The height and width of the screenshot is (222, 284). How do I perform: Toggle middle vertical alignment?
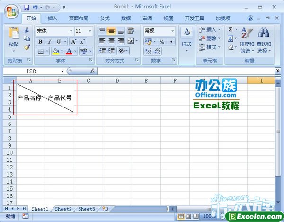[111, 31]
